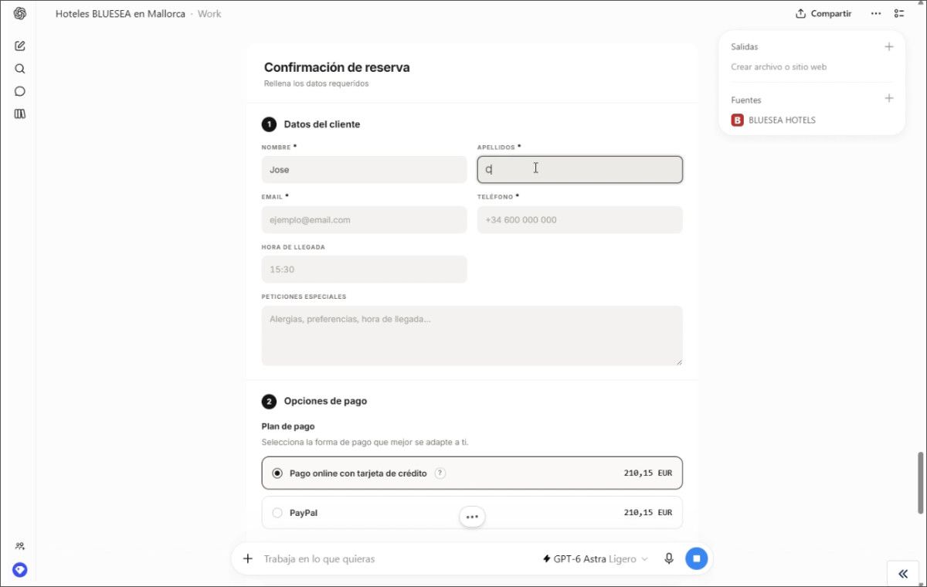Click the help icon beside tarjeta de crédito
927x587 pixels.
coord(440,473)
